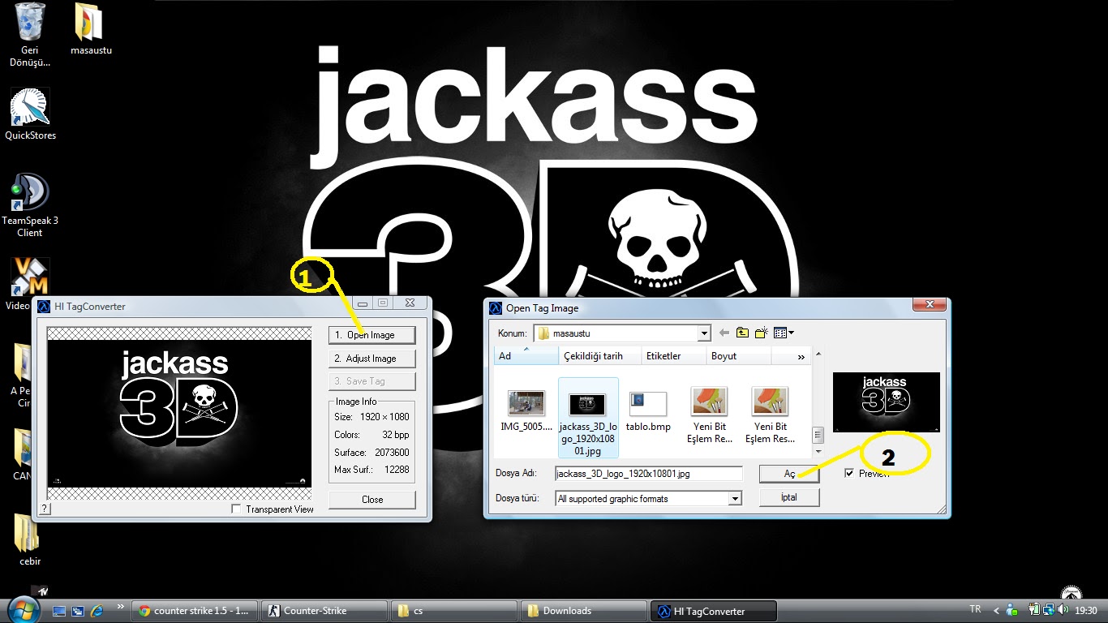Click the Back arrow in Open Tag Image dialog
This screenshot has height=623, width=1108.
click(x=724, y=333)
